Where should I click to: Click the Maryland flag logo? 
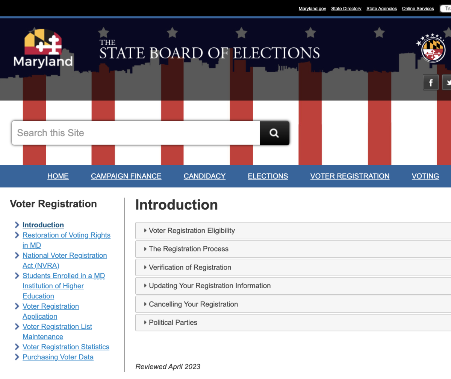(x=43, y=48)
